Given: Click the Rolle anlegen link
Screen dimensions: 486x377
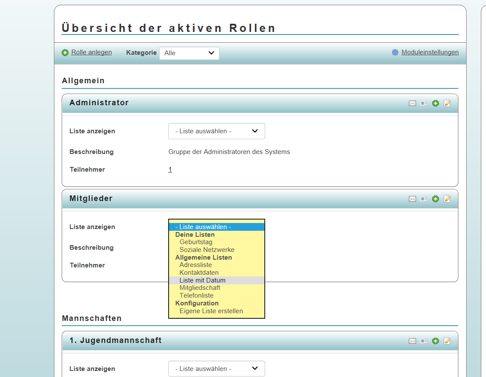Looking at the screenshot, I should (91, 52).
